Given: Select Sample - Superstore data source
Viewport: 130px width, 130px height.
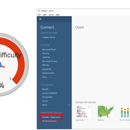Looking at the screenshot, I should pyautogui.click(x=51, y=117).
